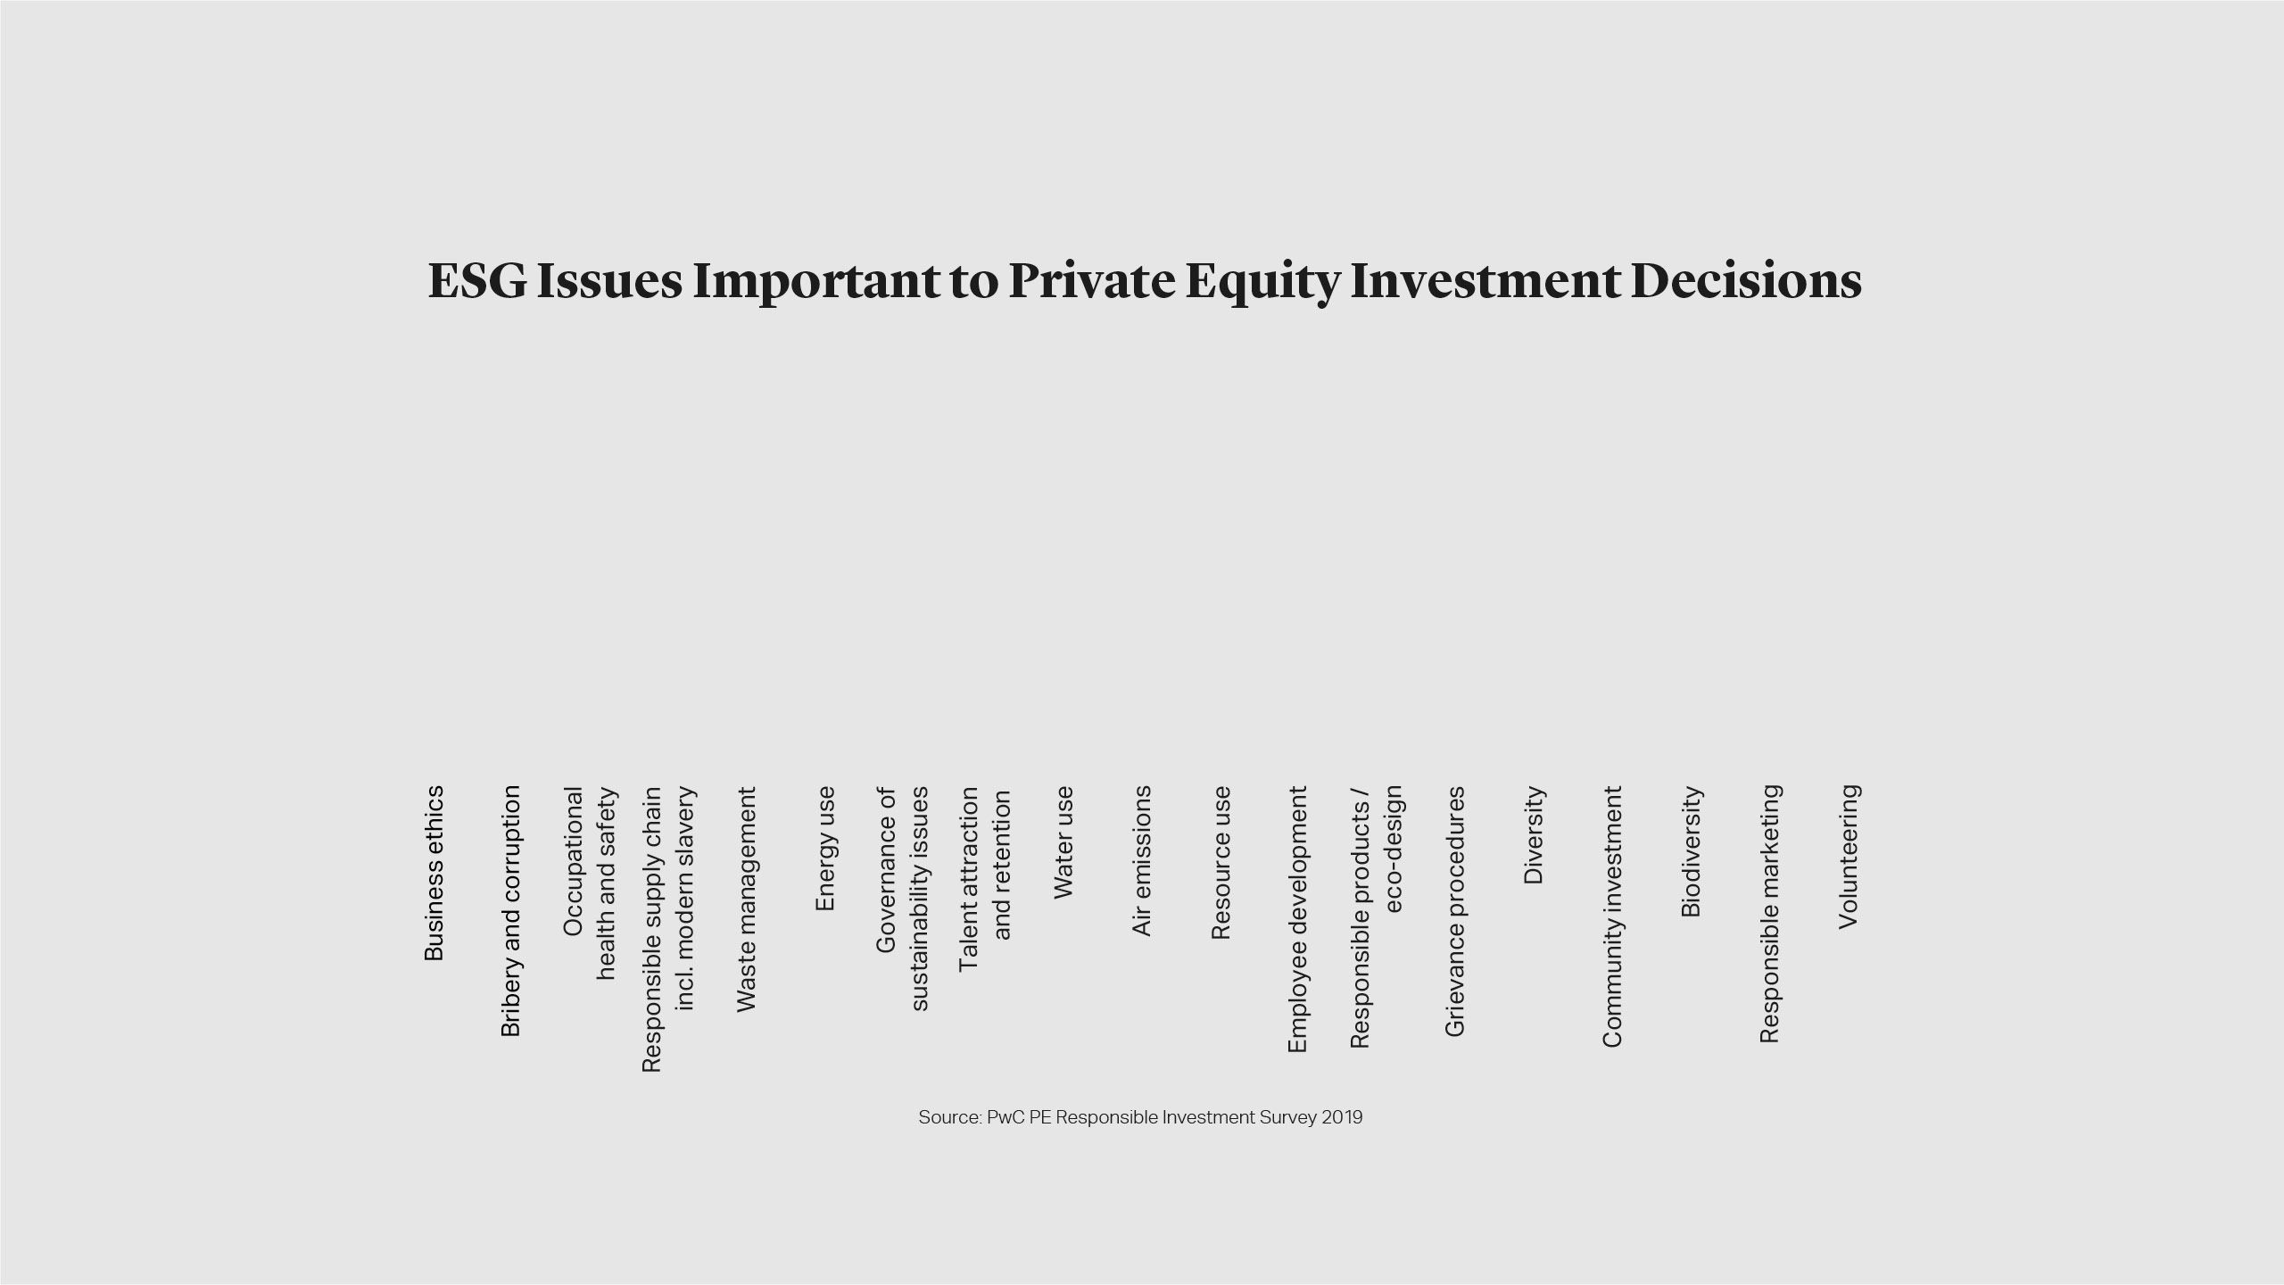Image resolution: width=2284 pixels, height=1285 pixels.
Task: Click Talent attraction and retention label
Action: (x=984, y=879)
